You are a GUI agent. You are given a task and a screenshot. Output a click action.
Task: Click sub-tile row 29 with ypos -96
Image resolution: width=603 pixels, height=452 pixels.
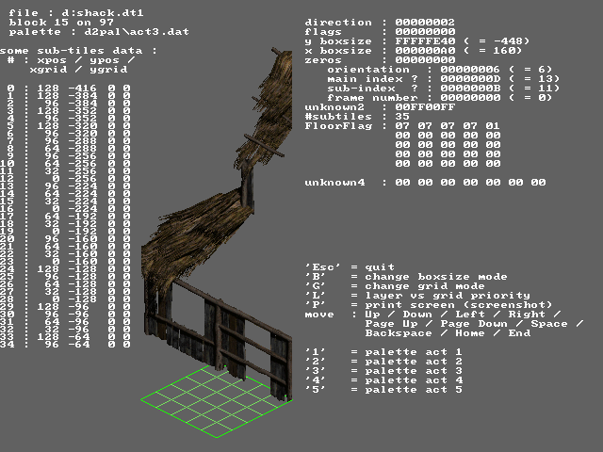pos(65,307)
